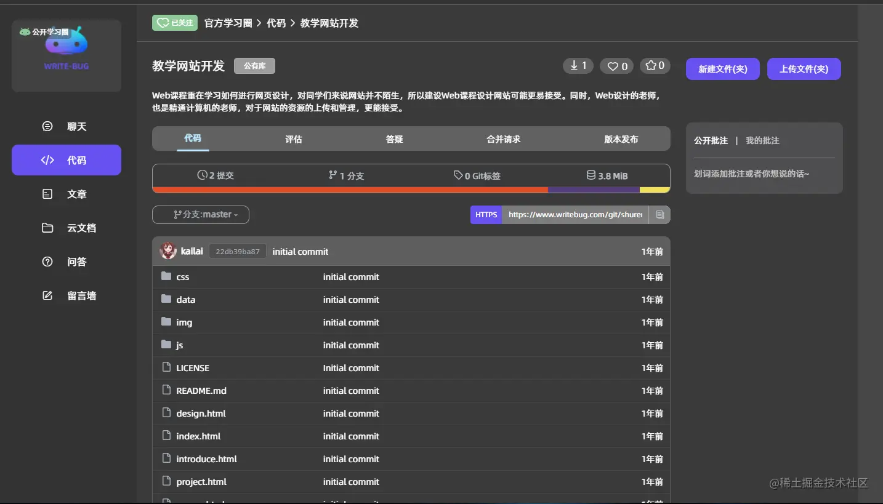Click the annotation hint 划词添加批注或者你想说的话~
The image size is (883, 504).
coord(752,174)
